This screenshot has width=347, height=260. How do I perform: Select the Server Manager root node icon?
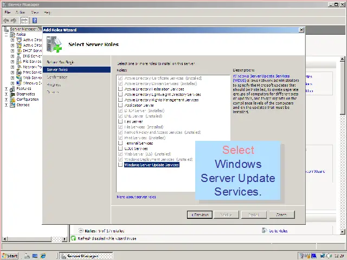tap(6, 29)
